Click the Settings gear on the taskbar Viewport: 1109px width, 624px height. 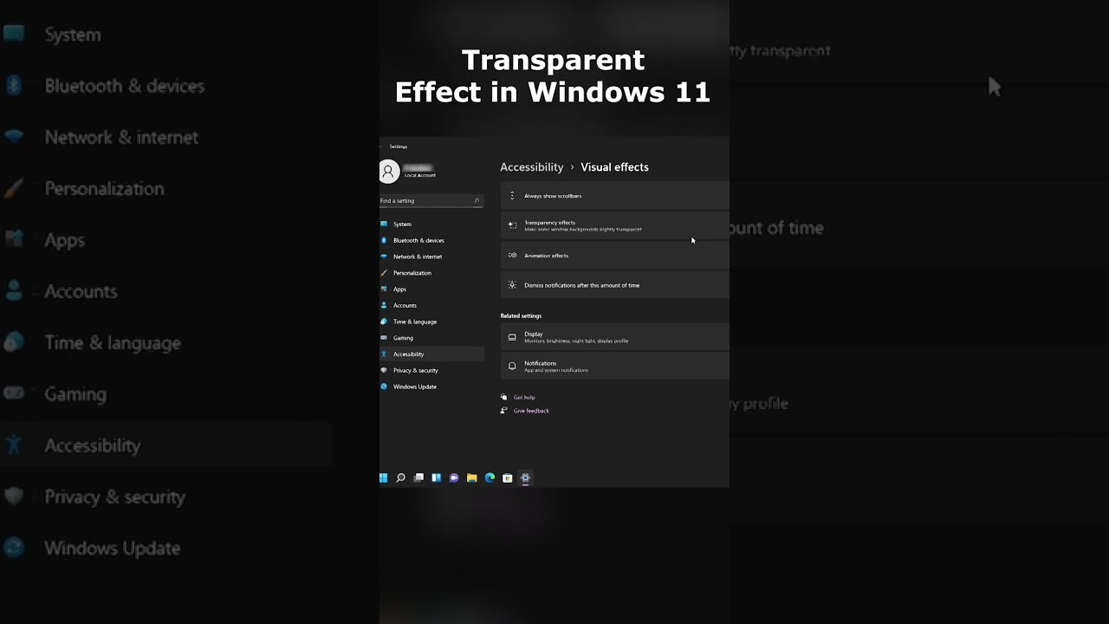click(525, 478)
